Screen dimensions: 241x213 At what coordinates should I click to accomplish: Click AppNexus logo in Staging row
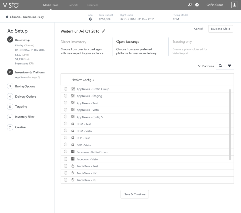point(73,96)
